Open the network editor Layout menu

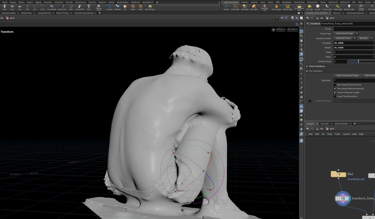pyautogui.click(x=346, y=134)
